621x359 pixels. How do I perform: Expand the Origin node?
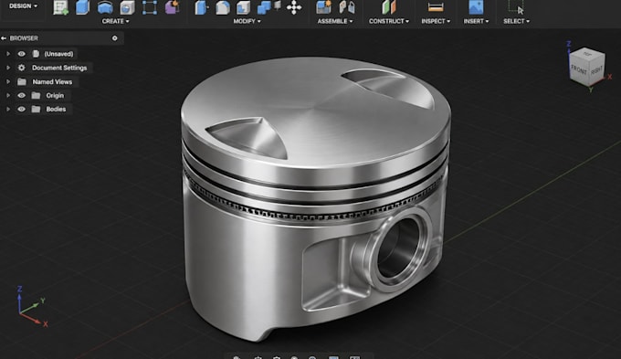coord(8,96)
